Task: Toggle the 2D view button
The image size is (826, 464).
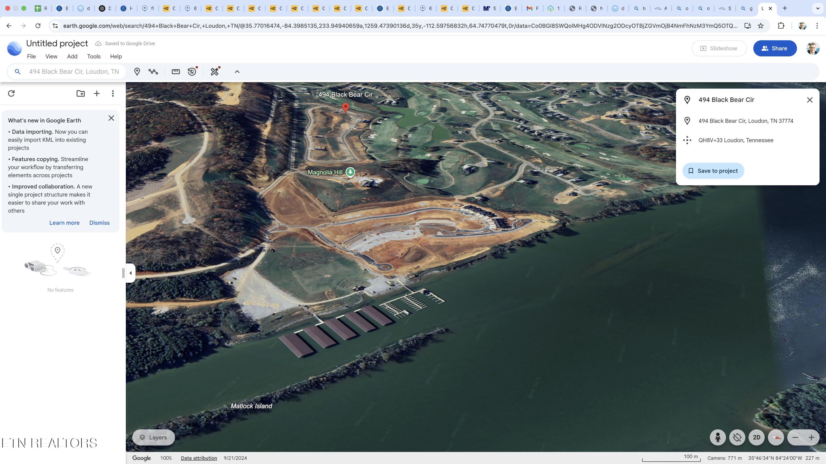Action: (x=756, y=437)
